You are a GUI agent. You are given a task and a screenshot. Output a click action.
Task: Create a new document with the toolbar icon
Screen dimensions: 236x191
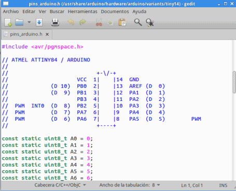(x=8, y=22)
